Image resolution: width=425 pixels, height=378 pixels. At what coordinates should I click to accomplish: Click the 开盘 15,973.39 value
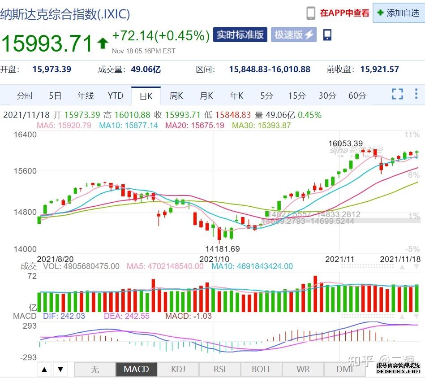[x=52, y=69]
